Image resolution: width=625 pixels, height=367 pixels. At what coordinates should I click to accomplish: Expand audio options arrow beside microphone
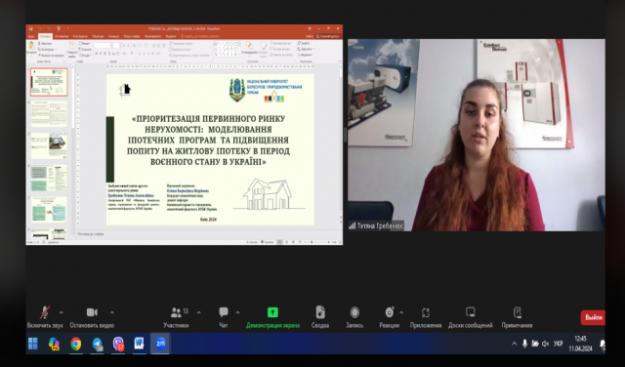click(x=61, y=312)
